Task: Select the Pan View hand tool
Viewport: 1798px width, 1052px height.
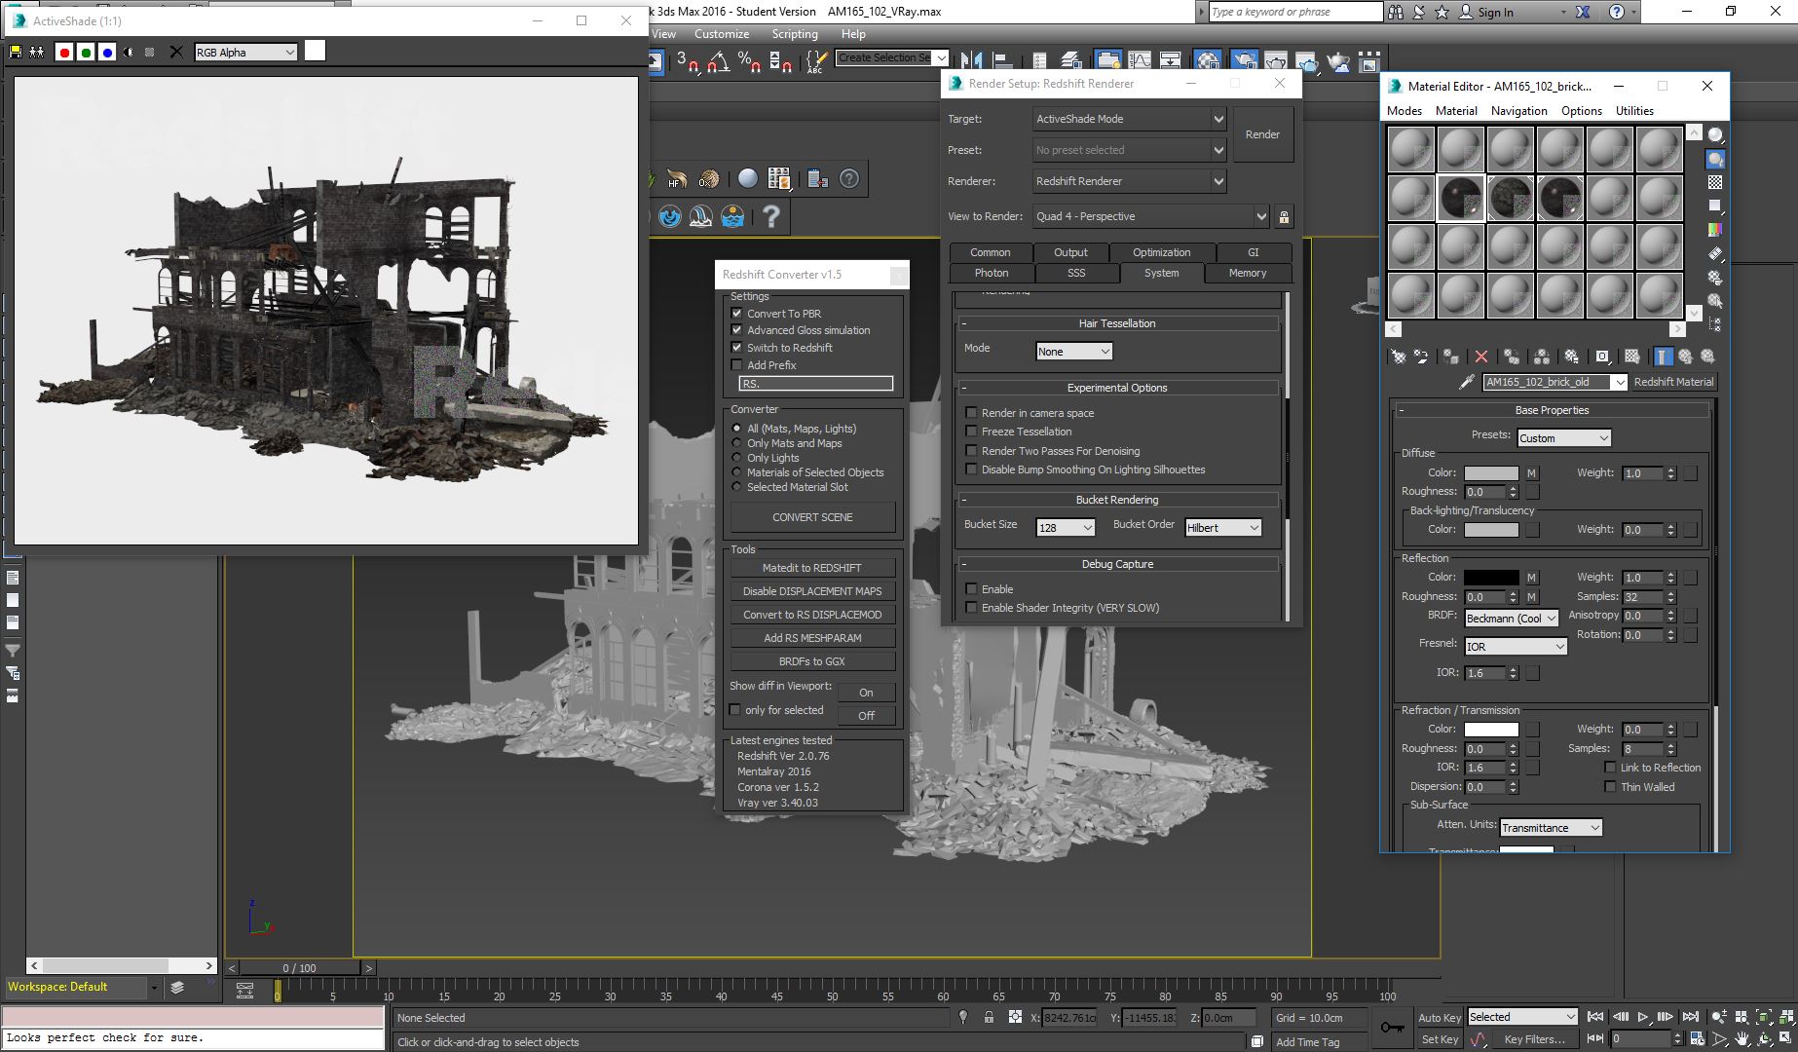Action: point(1742,1039)
